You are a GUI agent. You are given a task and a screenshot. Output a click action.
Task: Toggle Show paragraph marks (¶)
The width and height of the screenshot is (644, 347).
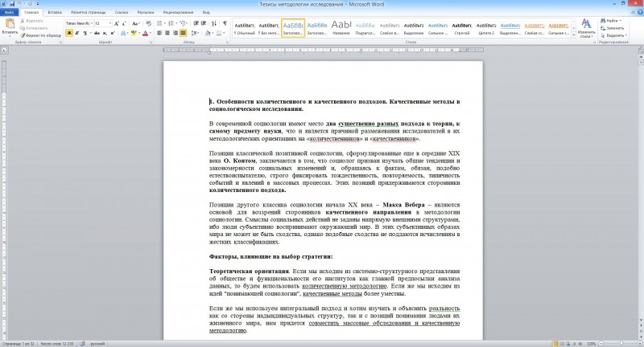[225, 23]
